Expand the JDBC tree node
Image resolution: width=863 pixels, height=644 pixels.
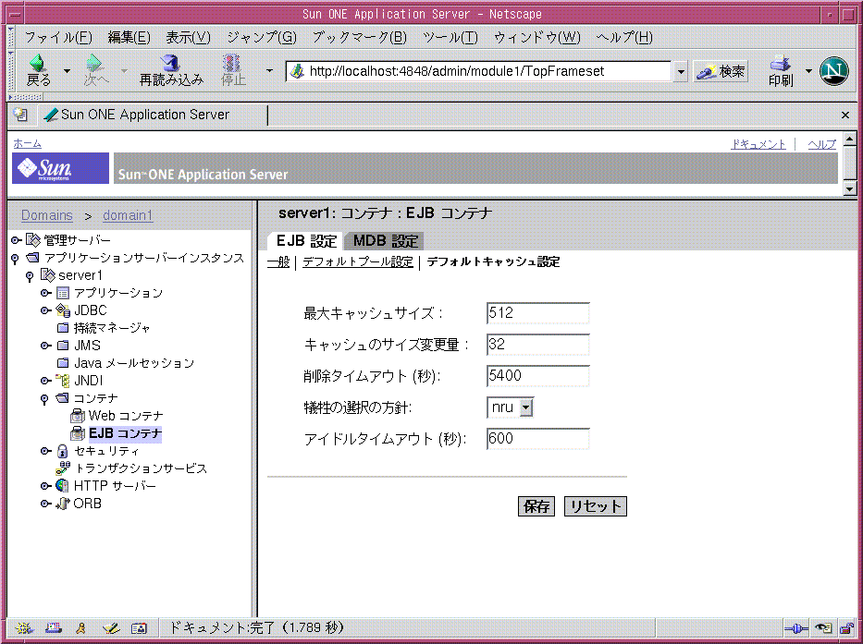pos(46,310)
